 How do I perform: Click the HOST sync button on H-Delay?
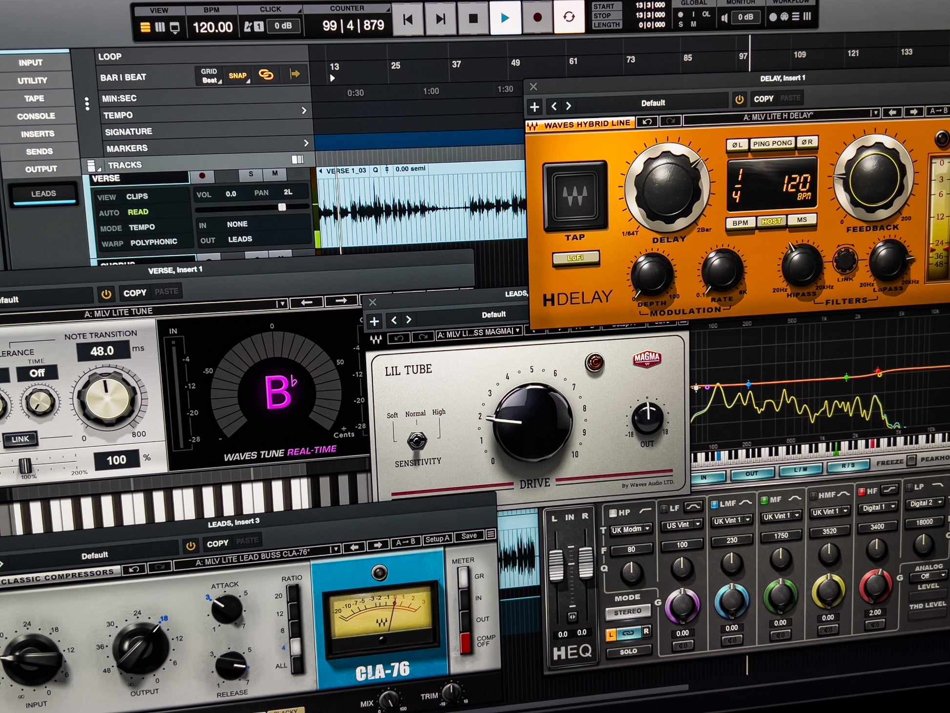(771, 221)
